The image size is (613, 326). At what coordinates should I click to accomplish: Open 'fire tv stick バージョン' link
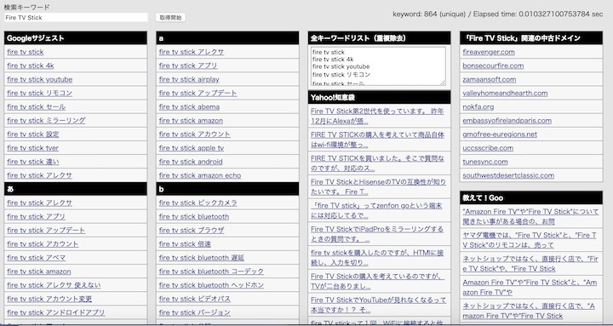(195, 312)
